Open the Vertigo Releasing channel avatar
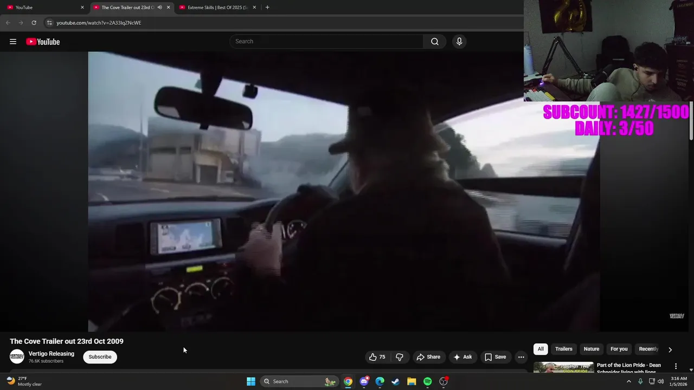The width and height of the screenshot is (694, 390). click(x=17, y=357)
